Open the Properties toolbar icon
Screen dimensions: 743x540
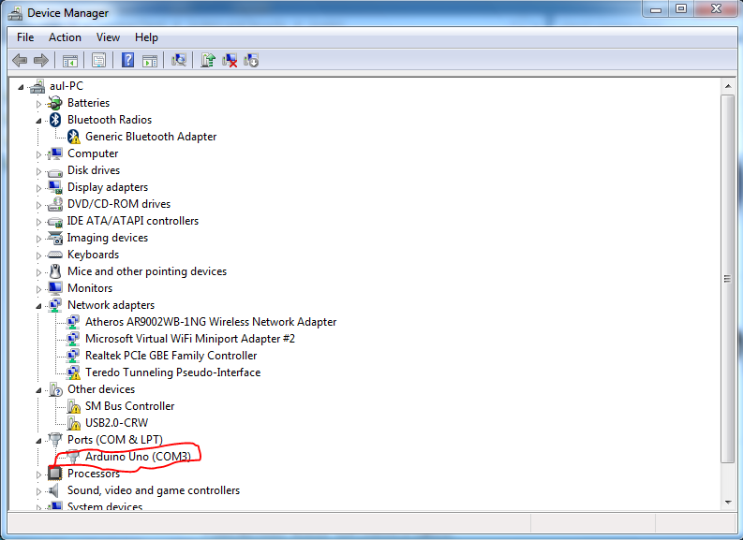[x=98, y=61]
